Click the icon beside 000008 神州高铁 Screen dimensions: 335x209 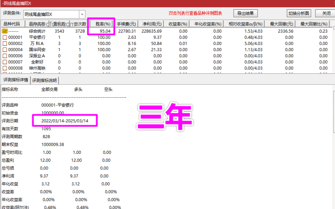(5, 68)
